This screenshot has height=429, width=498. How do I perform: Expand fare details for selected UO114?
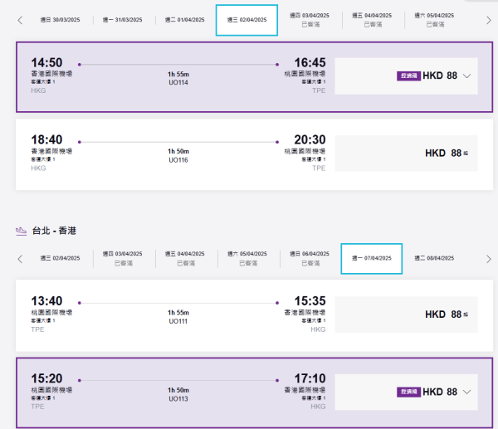[467, 76]
